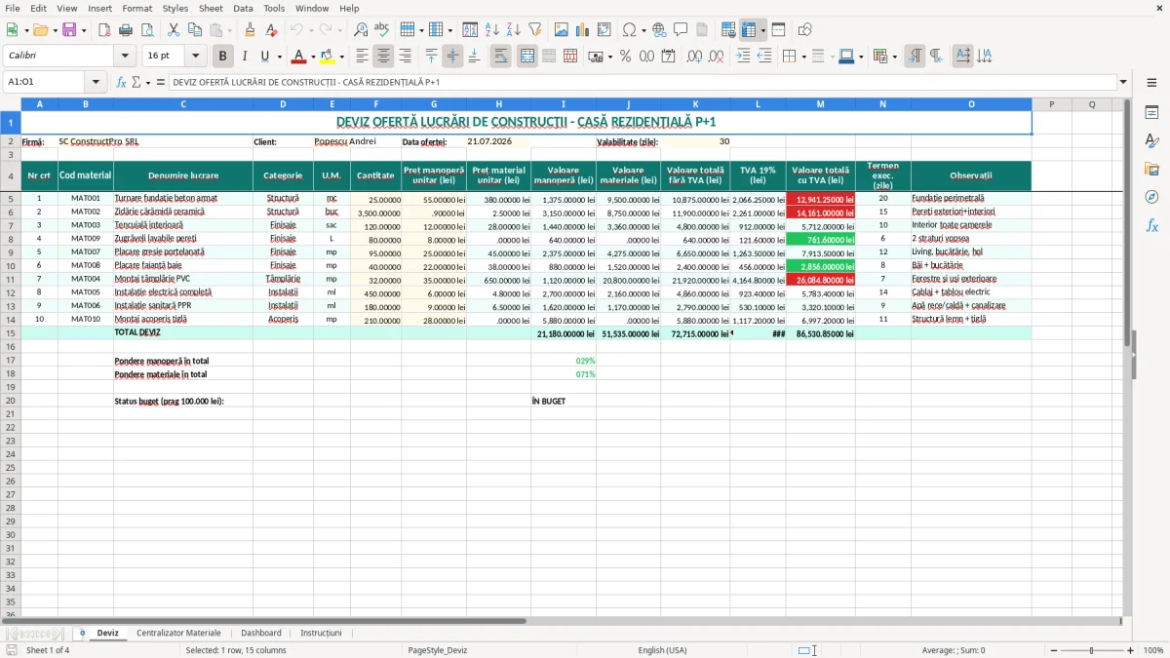Expand the formula bar
Image resolution: width=1170 pixels, height=658 pixels.
tap(1123, 83)
